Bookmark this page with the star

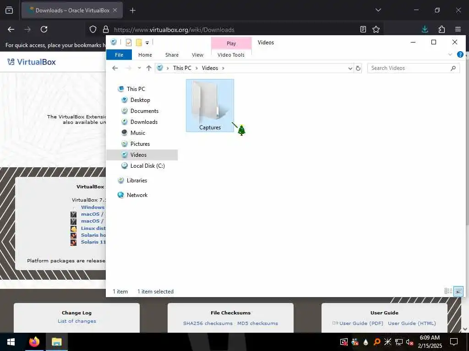pyautogui.click(x=376, y=29)
